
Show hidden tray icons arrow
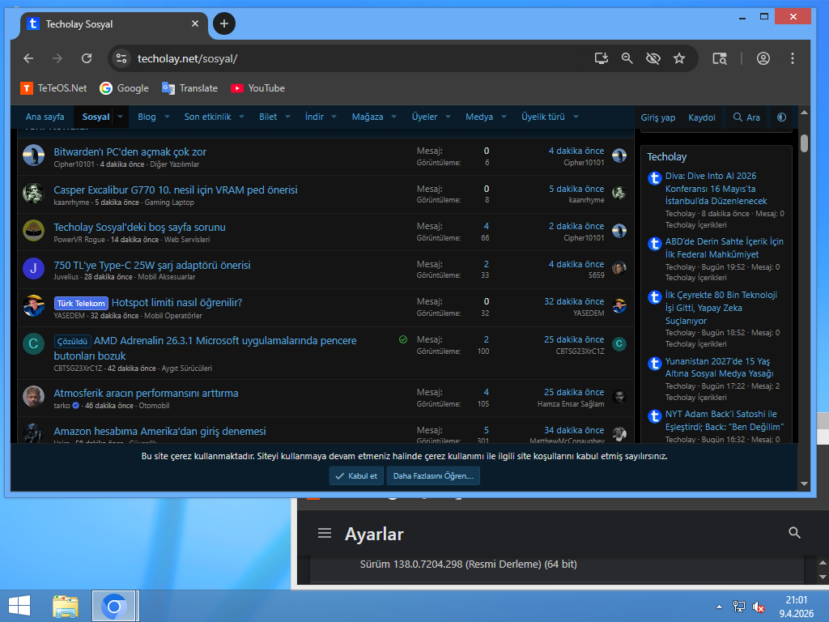(719, 607)
